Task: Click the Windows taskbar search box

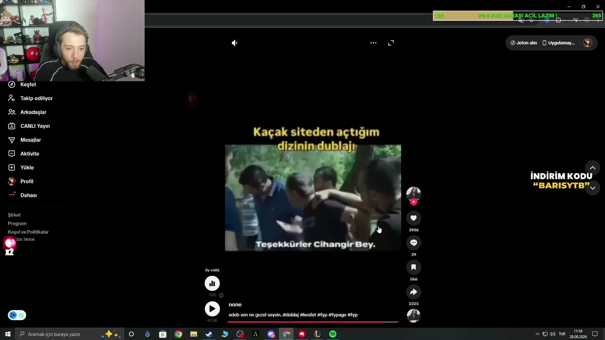Action: point(69,334)
